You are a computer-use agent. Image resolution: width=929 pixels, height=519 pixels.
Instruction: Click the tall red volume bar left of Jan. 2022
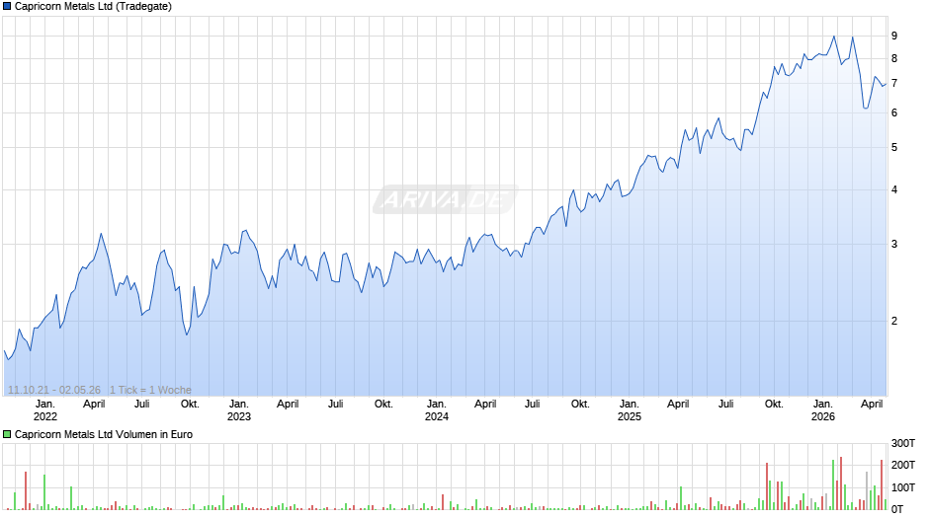pyautogui.click(x=26, y=490)
